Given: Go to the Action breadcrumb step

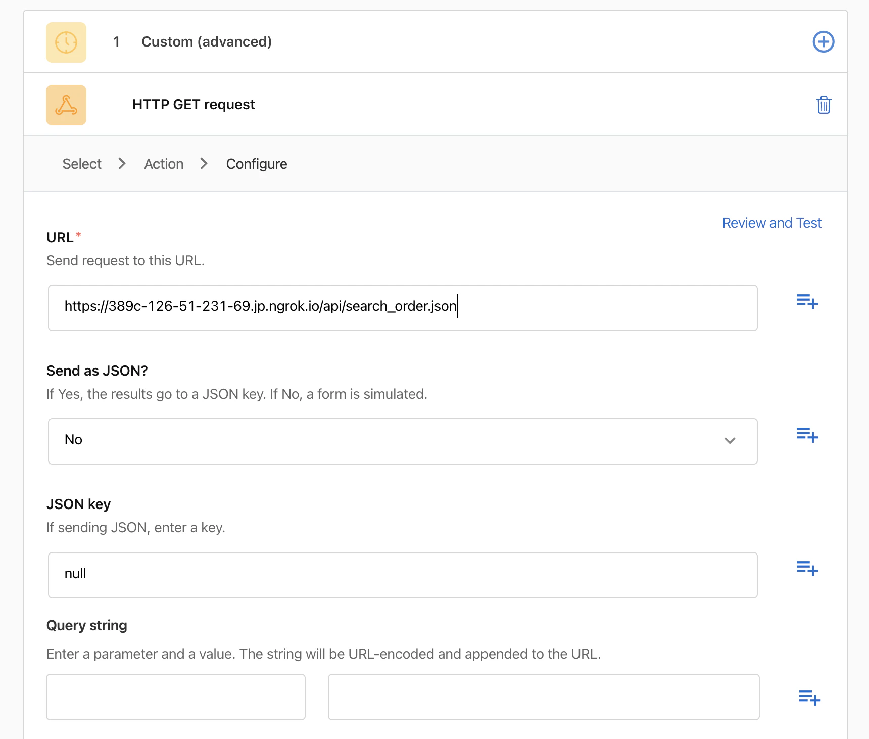Looking at the screenshot, I should pos(164,164).
